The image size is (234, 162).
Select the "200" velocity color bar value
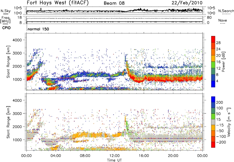click(220, 102)
